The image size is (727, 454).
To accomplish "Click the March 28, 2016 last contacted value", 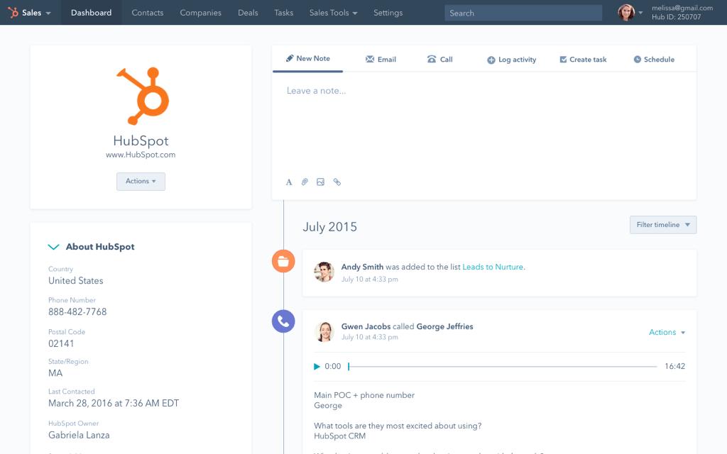I will pyautogui.click(x=114, y=403).
